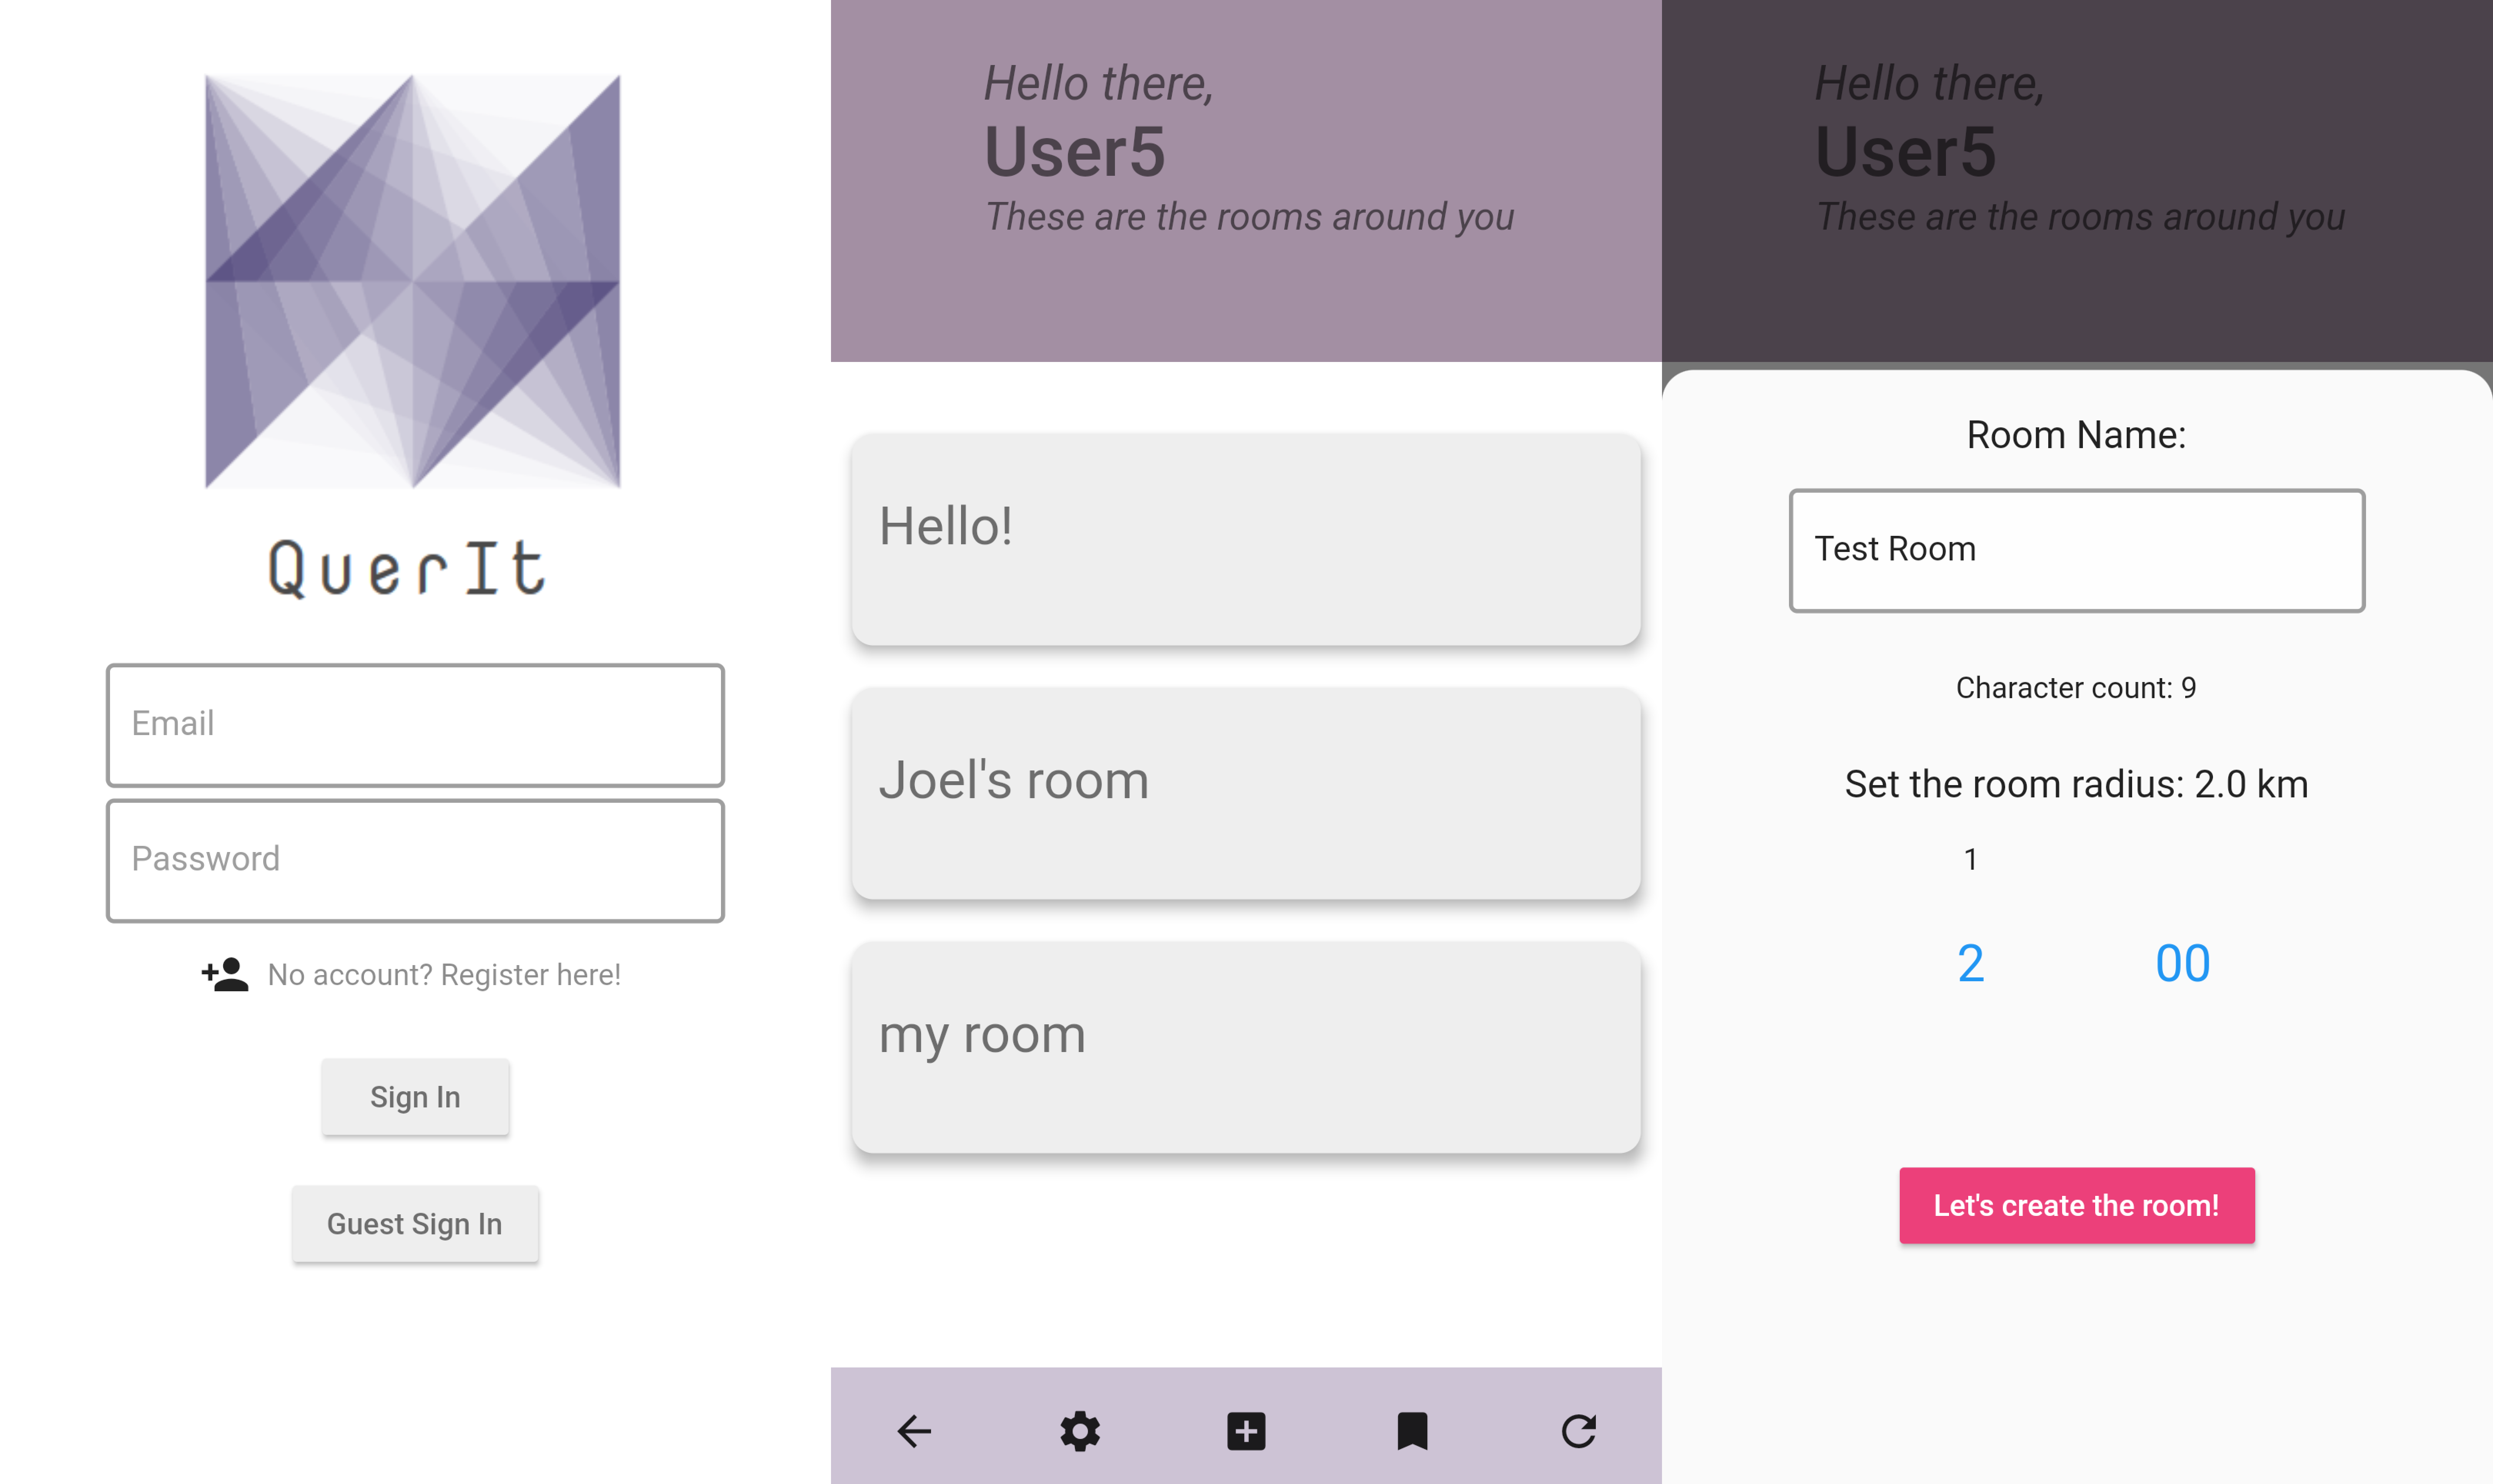Click the Email input field
2493x1484 pixels.
415,724
